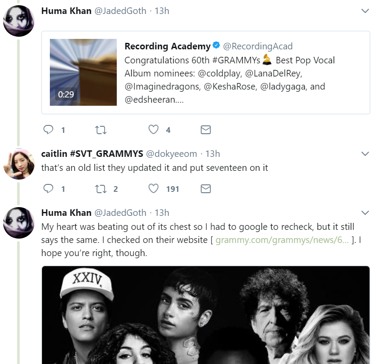This screenshot has height=364, width=384.
Task: Open chevron menu on Huma Khan's last tweet
Action: coord(365,213)
